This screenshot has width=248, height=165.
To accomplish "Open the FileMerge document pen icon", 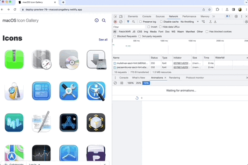I will coord(41,122).
